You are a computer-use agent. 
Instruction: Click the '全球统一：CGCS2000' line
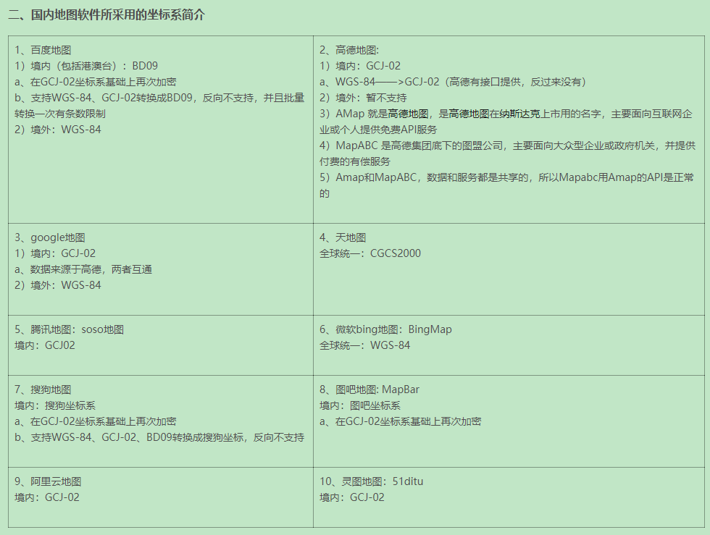370,253
